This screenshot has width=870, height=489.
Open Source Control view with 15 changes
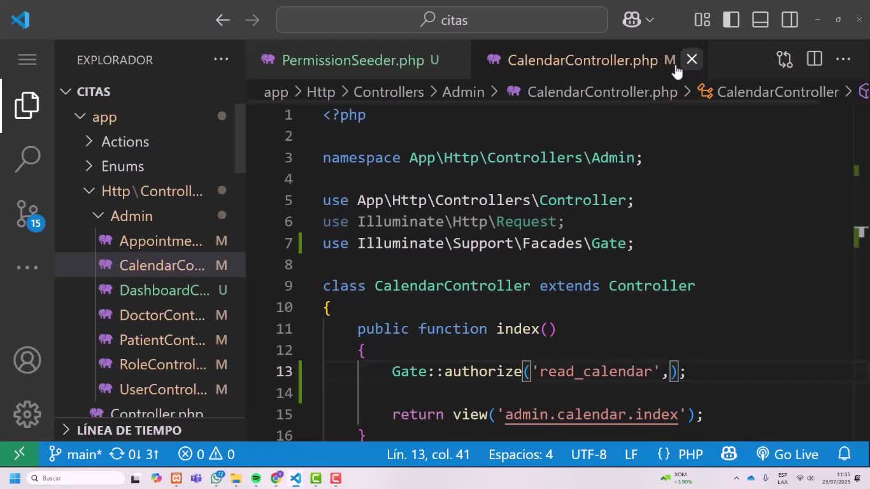pyautogui.click(x=27, y=215)
